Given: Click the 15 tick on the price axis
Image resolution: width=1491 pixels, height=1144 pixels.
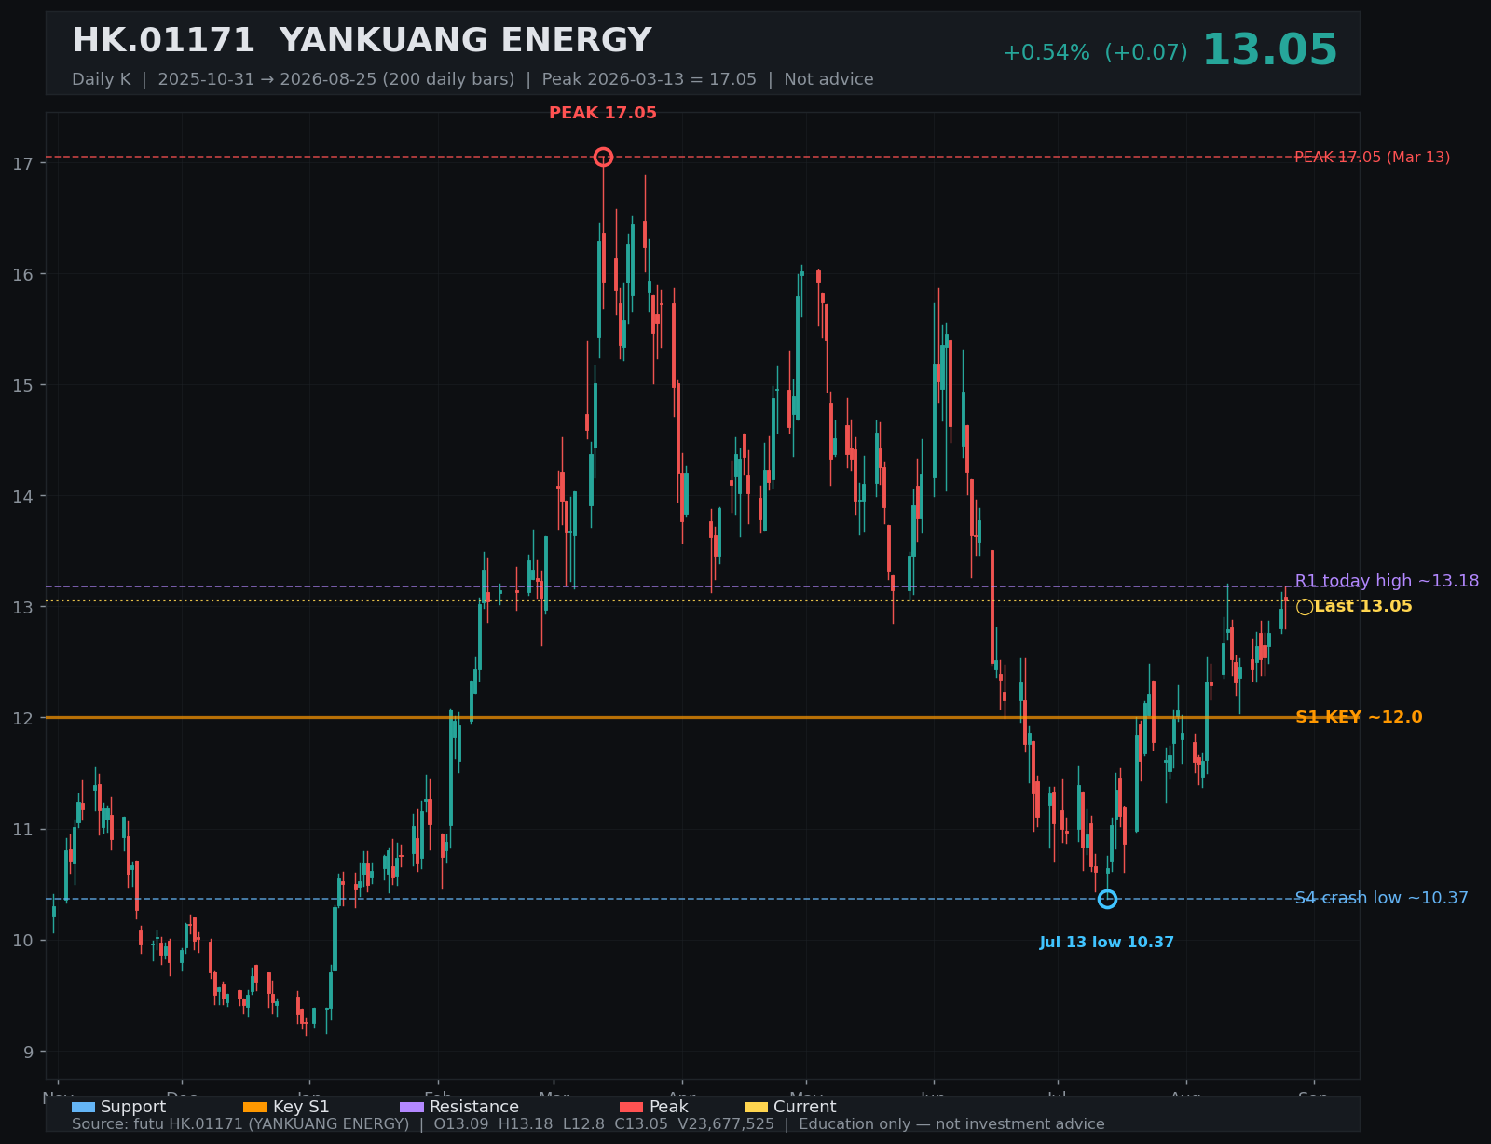Looking at the screenshot, I should tap(22, 385).
